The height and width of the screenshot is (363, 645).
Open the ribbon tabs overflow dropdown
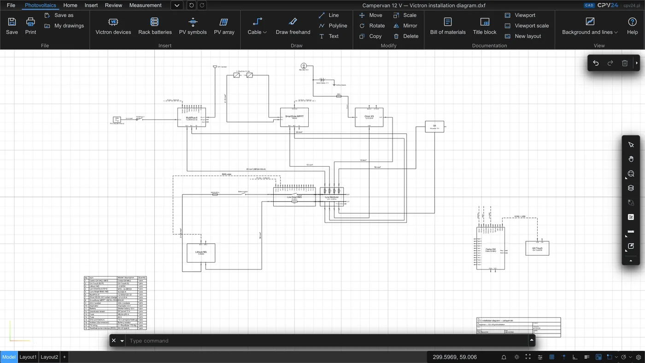click(x=177, y=6)
